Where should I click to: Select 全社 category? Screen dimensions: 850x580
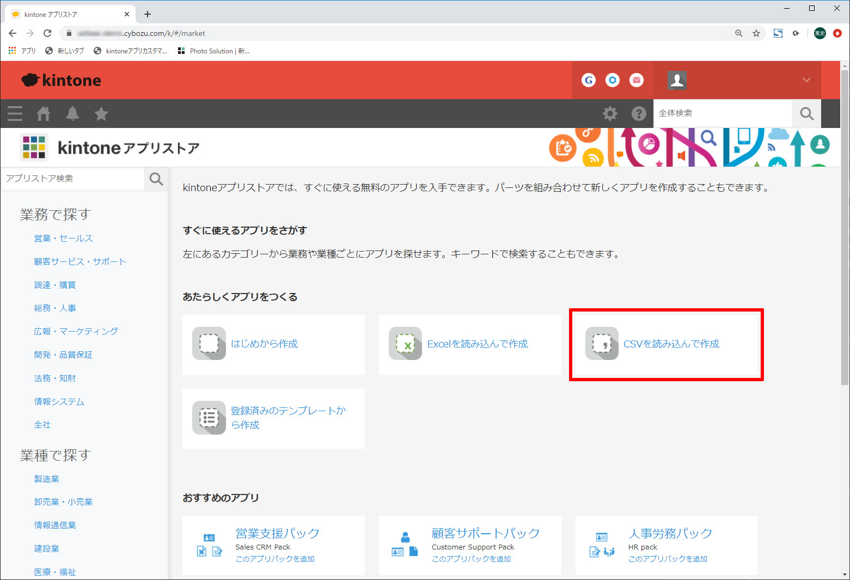pyautogui.click(x=42, y=425)
